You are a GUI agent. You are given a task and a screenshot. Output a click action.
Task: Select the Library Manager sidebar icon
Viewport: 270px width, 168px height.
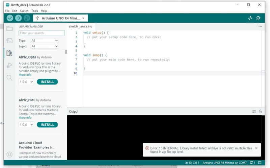point(9,53)
